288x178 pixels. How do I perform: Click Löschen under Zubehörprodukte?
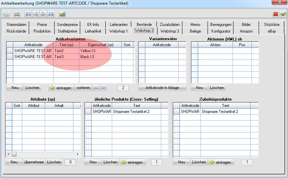click(199, 162)
